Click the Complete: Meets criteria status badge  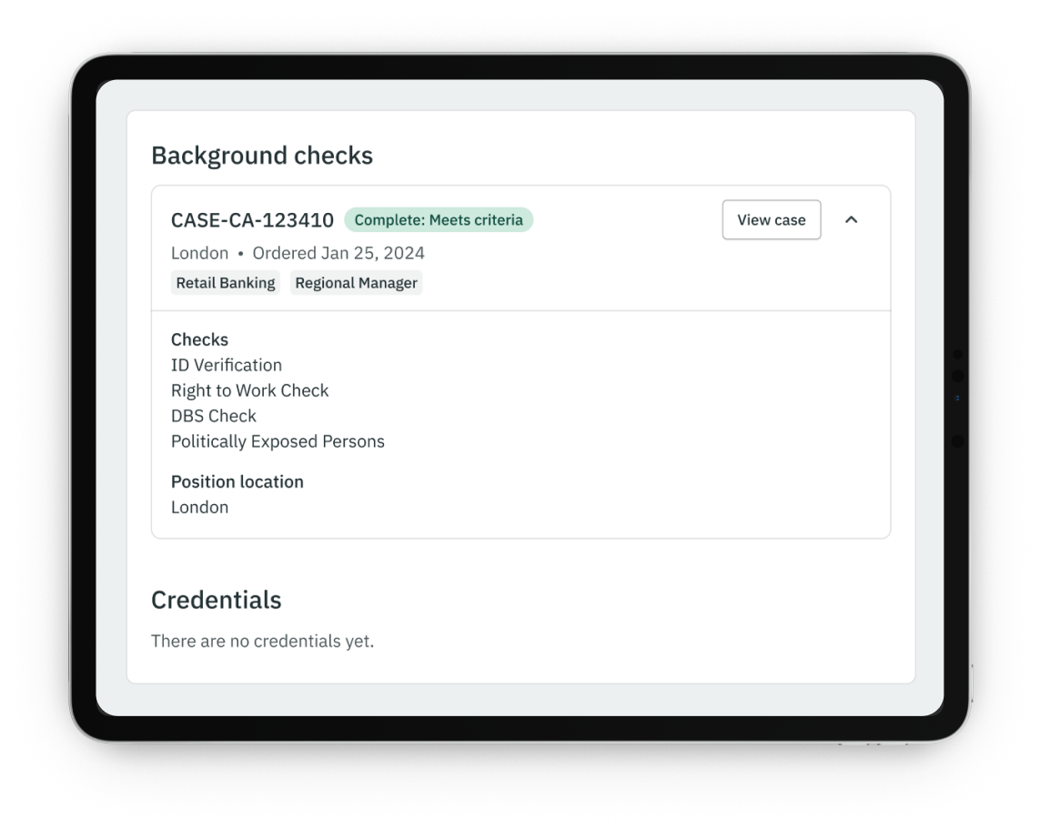tap(439, 220)
